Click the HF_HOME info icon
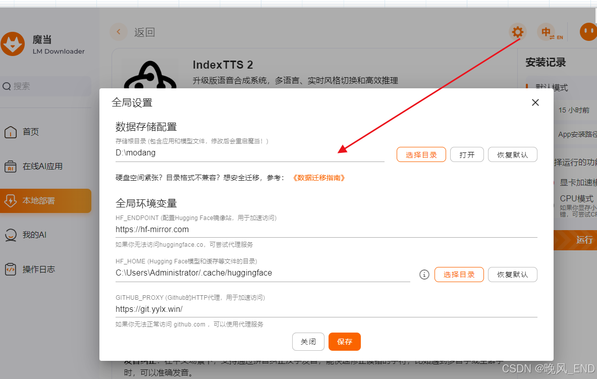This screenshot has width=597, height=379. click(424, 274)
